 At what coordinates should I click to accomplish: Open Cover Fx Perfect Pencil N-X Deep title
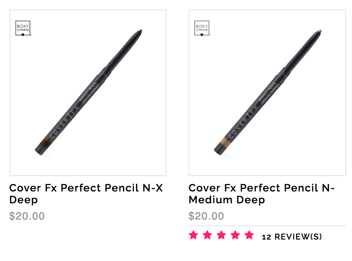coord(86,194)
